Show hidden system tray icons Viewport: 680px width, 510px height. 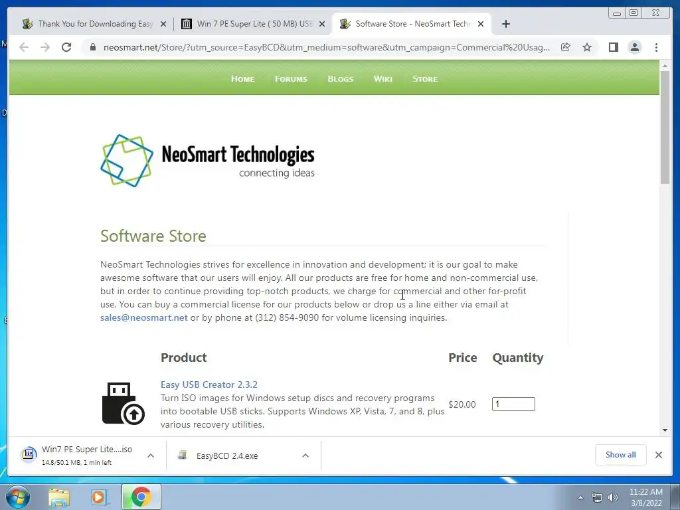tap(580, 498)
